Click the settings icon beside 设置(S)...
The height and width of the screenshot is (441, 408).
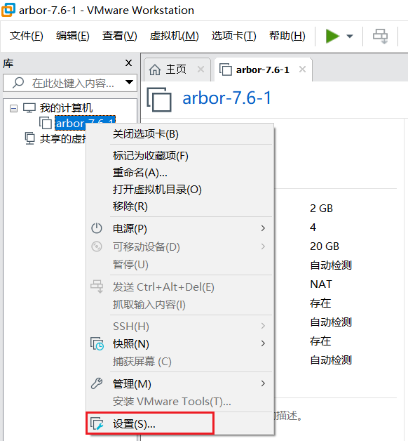coord(97,423)
